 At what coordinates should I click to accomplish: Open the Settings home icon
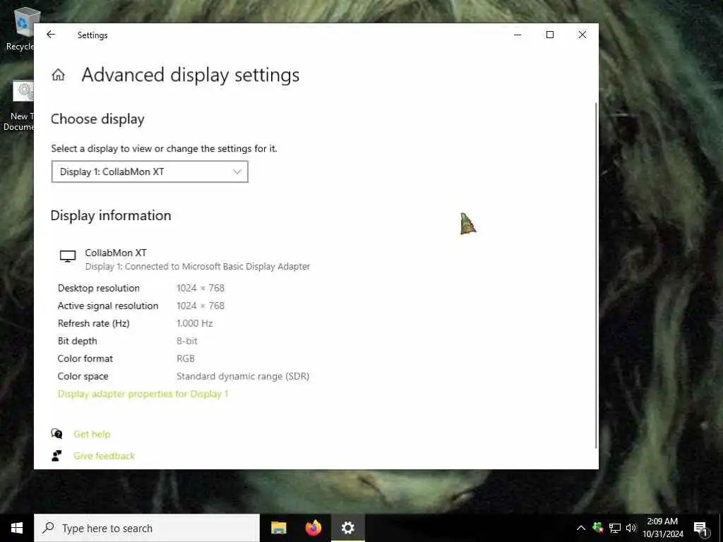(58, 75)
